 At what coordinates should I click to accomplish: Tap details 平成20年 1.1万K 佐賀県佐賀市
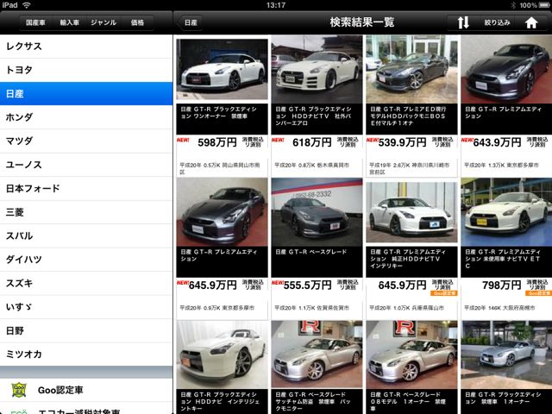[312, 308]
